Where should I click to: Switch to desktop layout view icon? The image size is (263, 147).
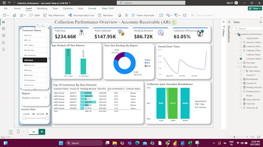(10, 132)
